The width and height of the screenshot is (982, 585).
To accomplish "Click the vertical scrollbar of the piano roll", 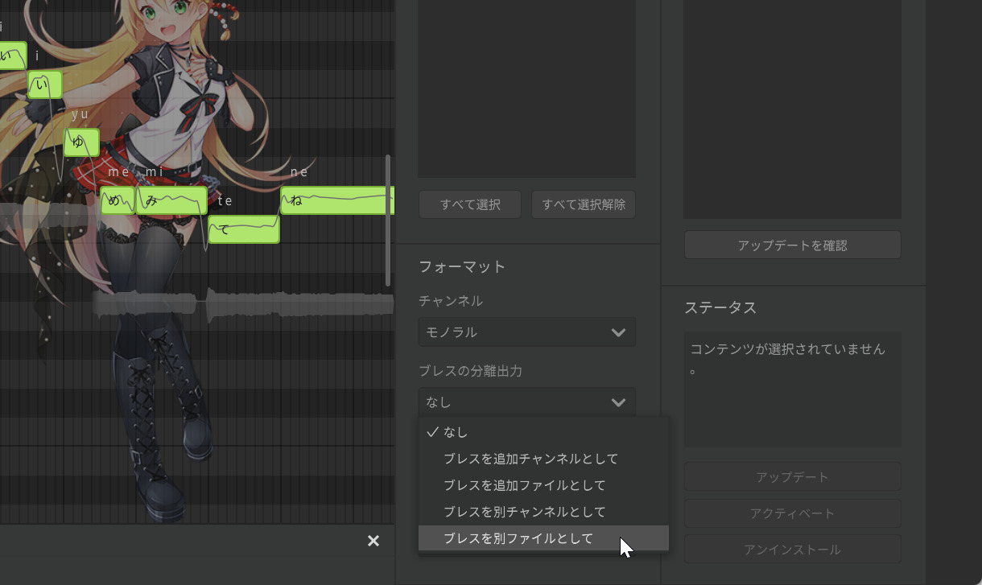I will [x=388, y=220].
